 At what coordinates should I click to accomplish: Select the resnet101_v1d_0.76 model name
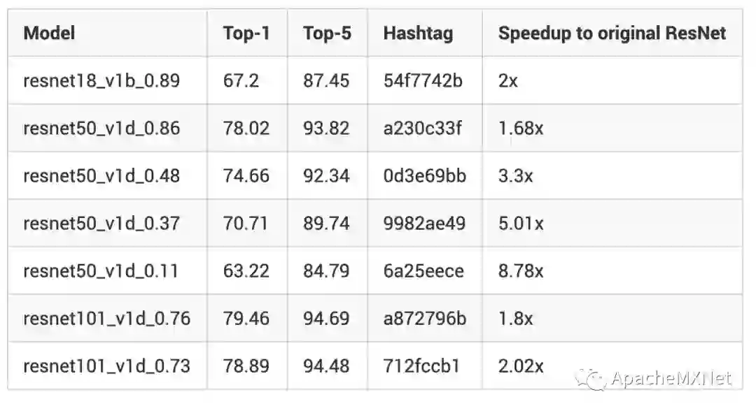coord(106,318)
